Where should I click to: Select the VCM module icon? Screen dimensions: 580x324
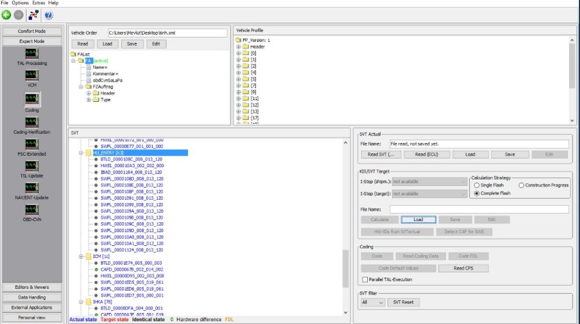point(32,76)
